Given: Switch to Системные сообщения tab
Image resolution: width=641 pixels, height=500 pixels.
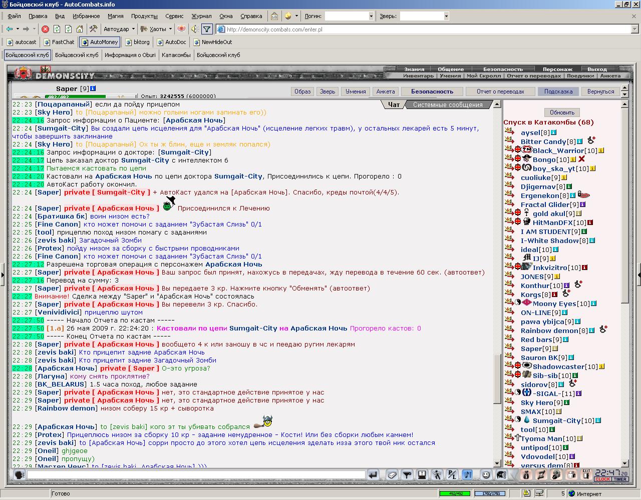Looking at the screenshot, I should pyautogui.click(x=448, y=104).
